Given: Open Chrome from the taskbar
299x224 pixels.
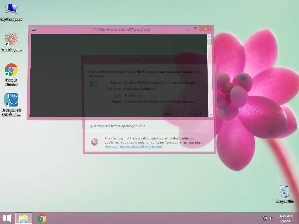Looking at the screenshot, I should pyautogui.click(x=42, y=218).
